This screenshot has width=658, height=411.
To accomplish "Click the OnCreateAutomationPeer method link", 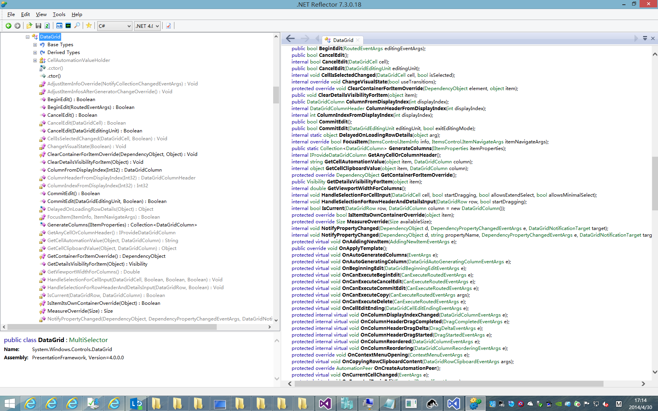I will [x=405, y=368].
